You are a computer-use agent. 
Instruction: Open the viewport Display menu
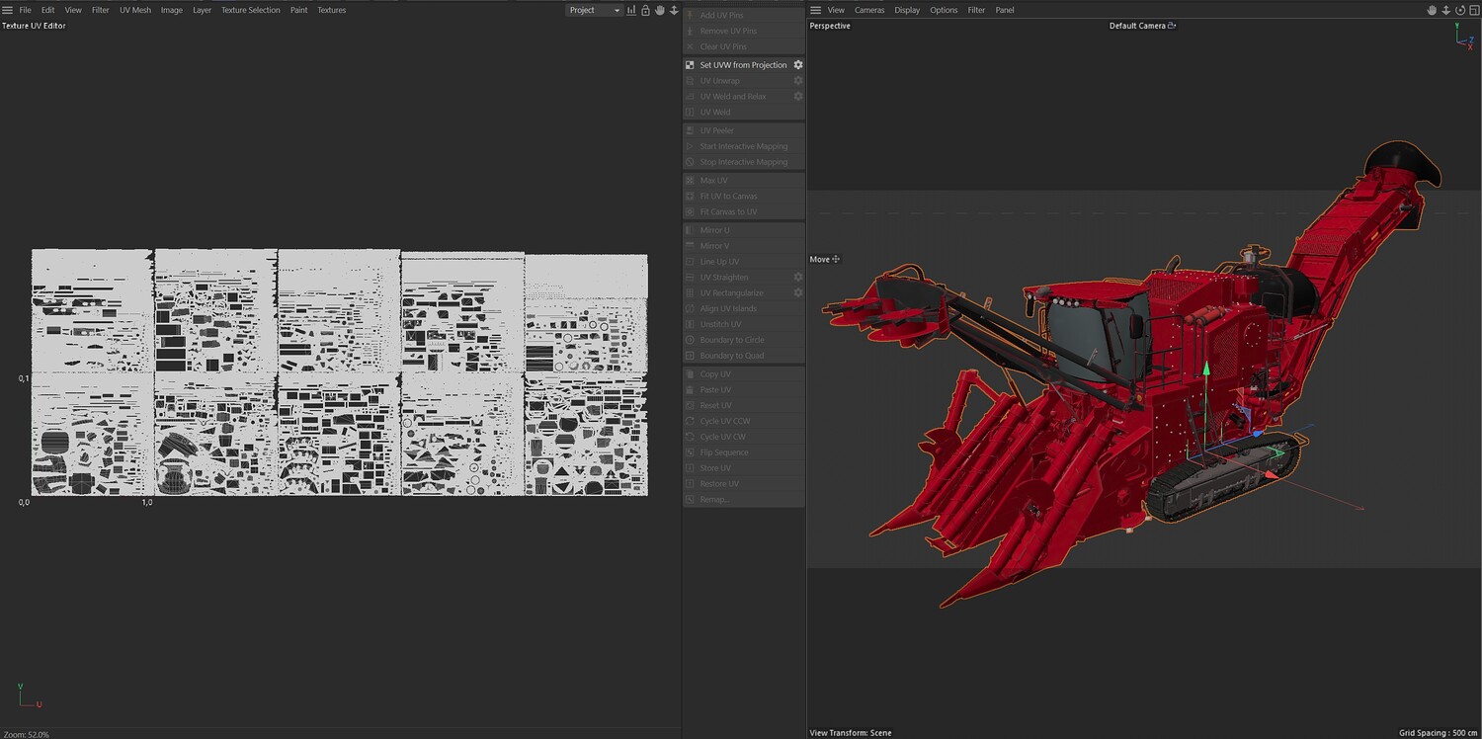point(907,10)
